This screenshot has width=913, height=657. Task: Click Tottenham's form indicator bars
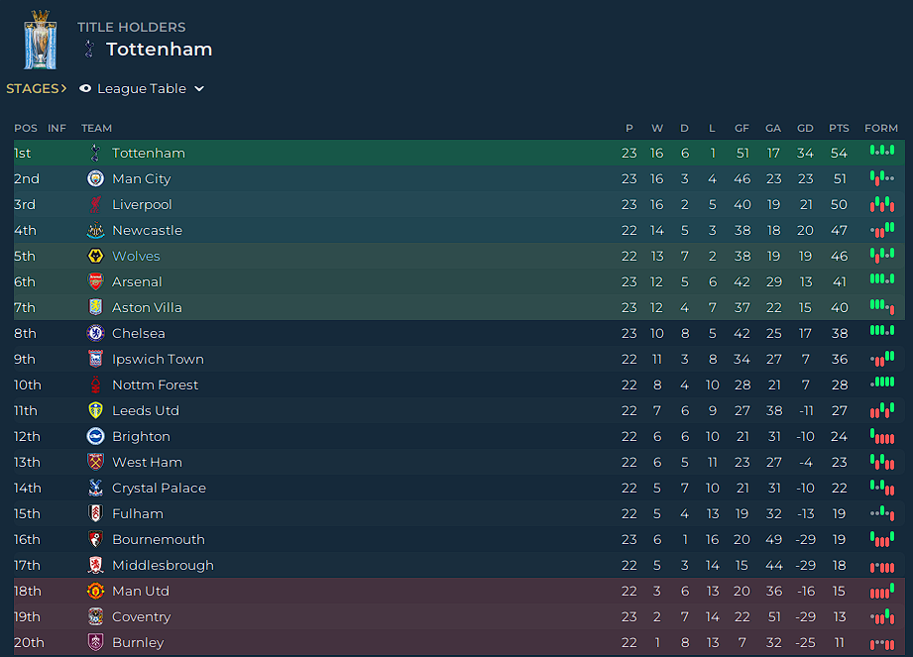pyautogui.click(x=881, y=151)
